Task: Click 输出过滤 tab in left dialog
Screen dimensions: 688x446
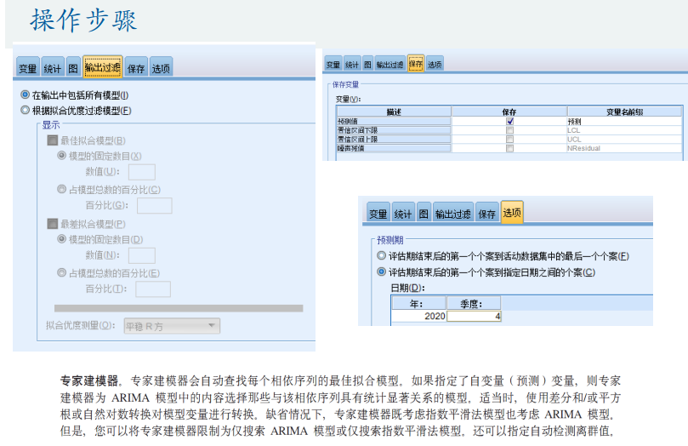Action: tap(102, 67)
